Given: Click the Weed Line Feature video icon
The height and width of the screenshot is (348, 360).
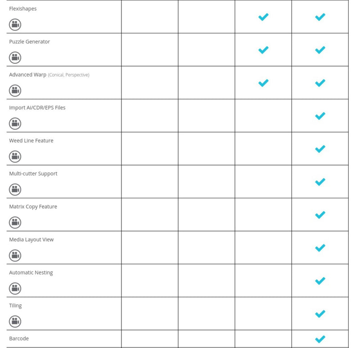Looking at the screenshot, I should point(15,156).
